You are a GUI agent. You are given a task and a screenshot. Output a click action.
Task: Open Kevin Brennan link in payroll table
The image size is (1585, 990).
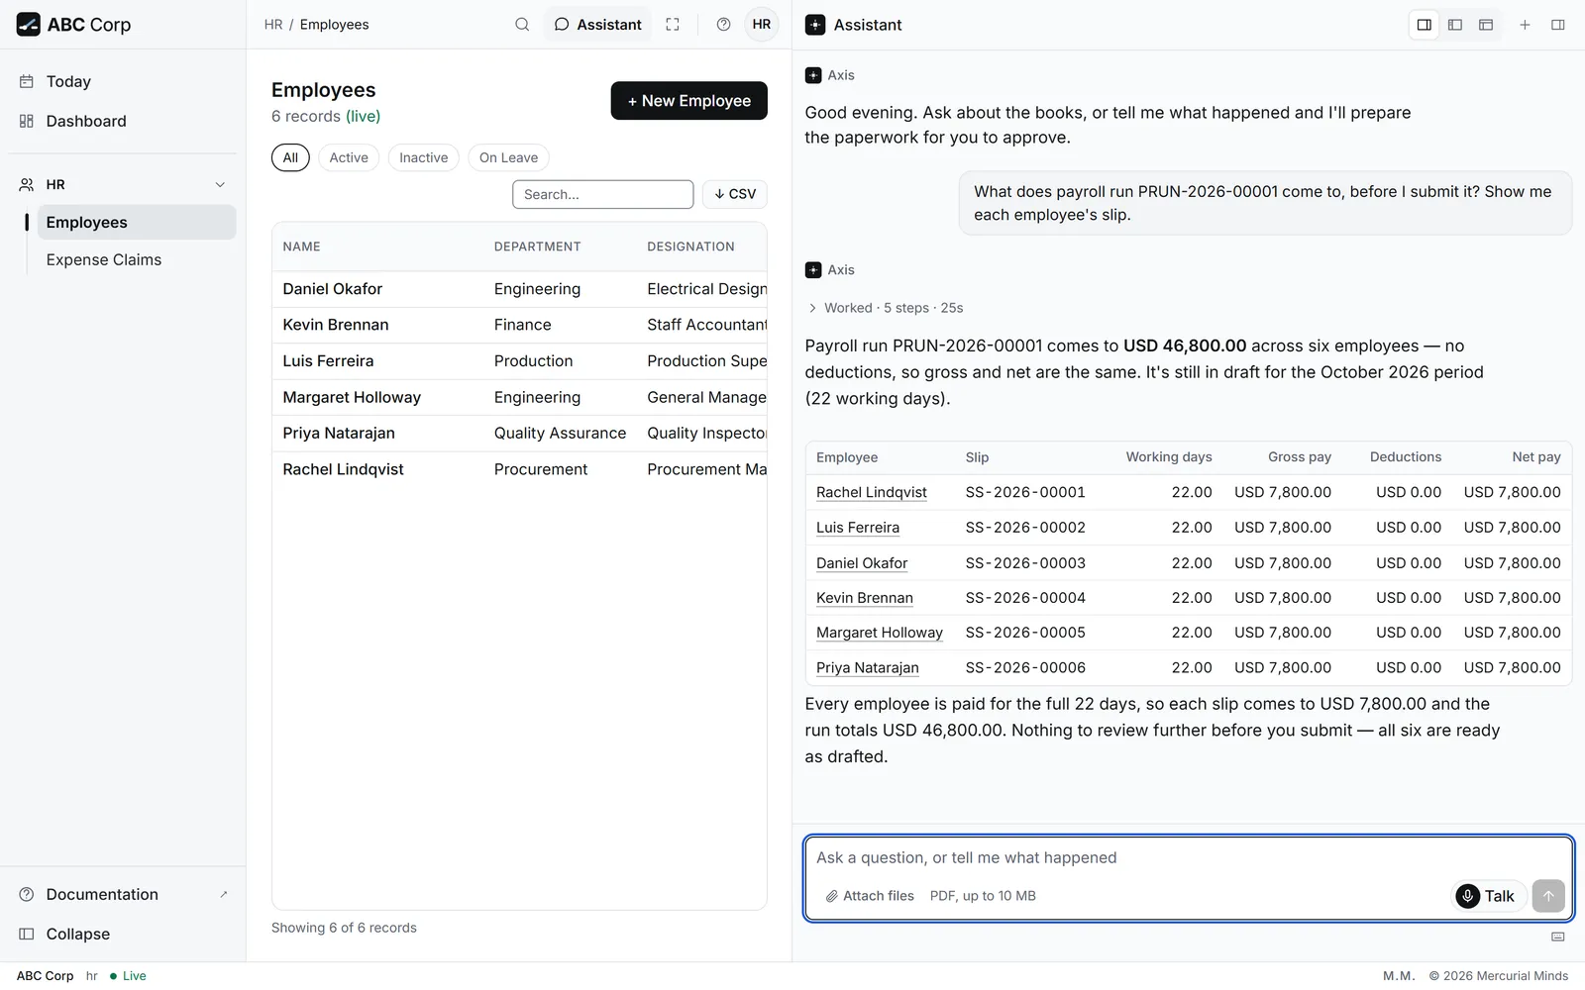pos(865,598)
